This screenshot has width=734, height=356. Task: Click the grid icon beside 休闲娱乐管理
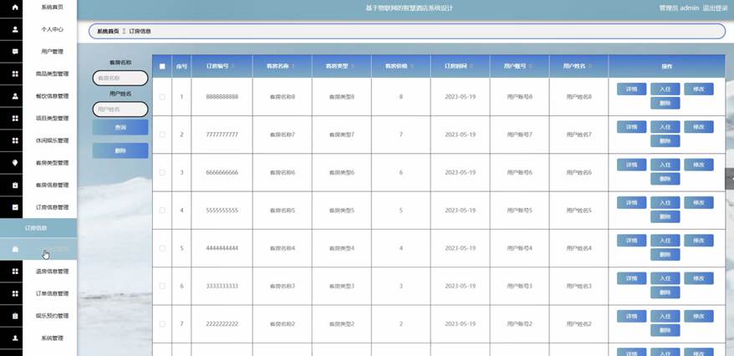pyautogui.click(x=15, y=140)
